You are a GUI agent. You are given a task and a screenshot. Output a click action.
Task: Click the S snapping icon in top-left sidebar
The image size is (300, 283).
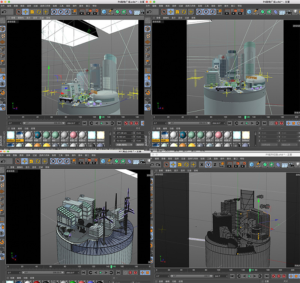point(3,84)
